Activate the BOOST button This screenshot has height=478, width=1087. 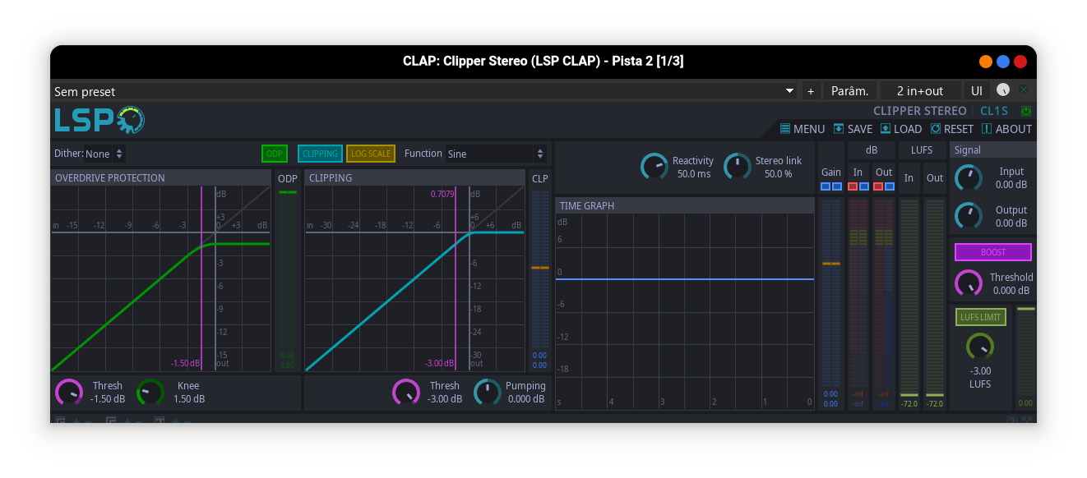coord(992,251)
